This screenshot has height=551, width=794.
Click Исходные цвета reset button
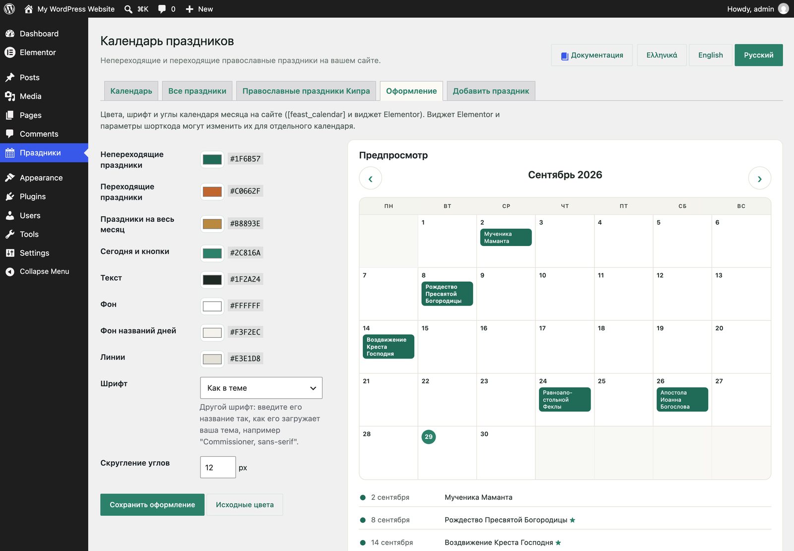[245, 504]
